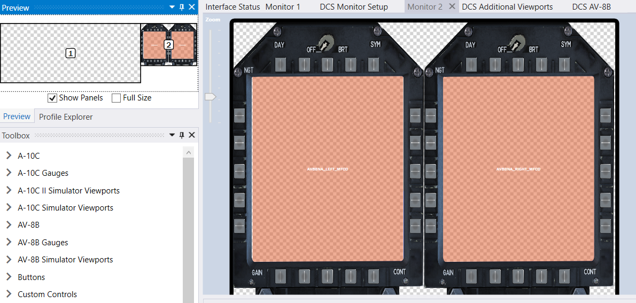Screen dimensions: 636x303
Task: Expand the AV-8B toolbox category
Action: [x=9, y=225]
